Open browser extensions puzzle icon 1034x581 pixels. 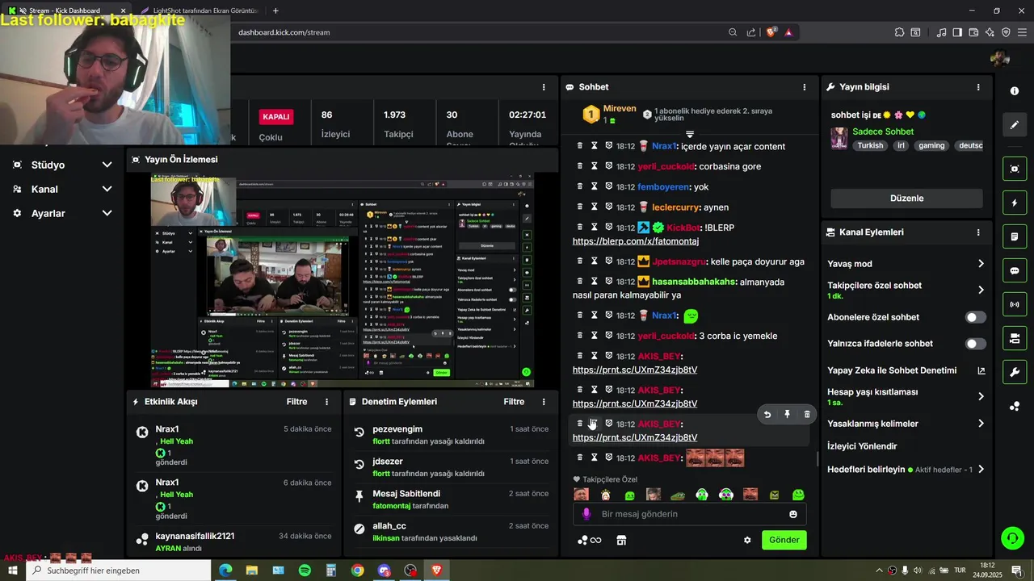(x=899, y=32)
